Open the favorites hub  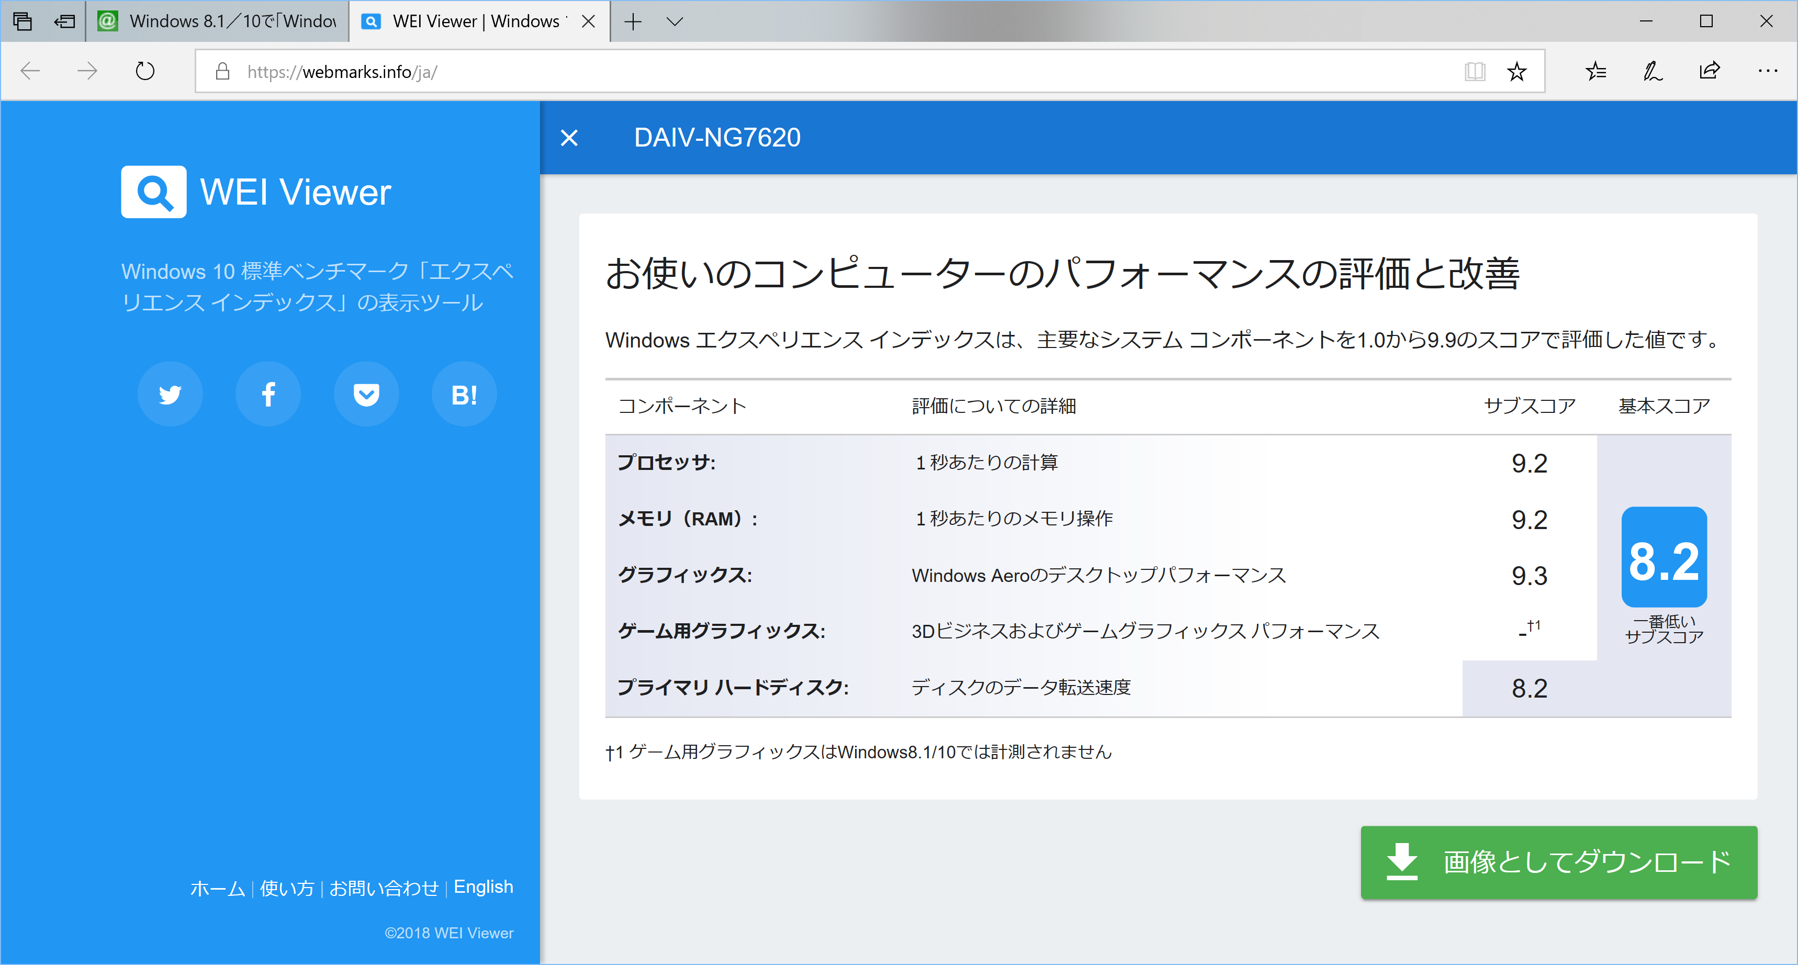1595,71
